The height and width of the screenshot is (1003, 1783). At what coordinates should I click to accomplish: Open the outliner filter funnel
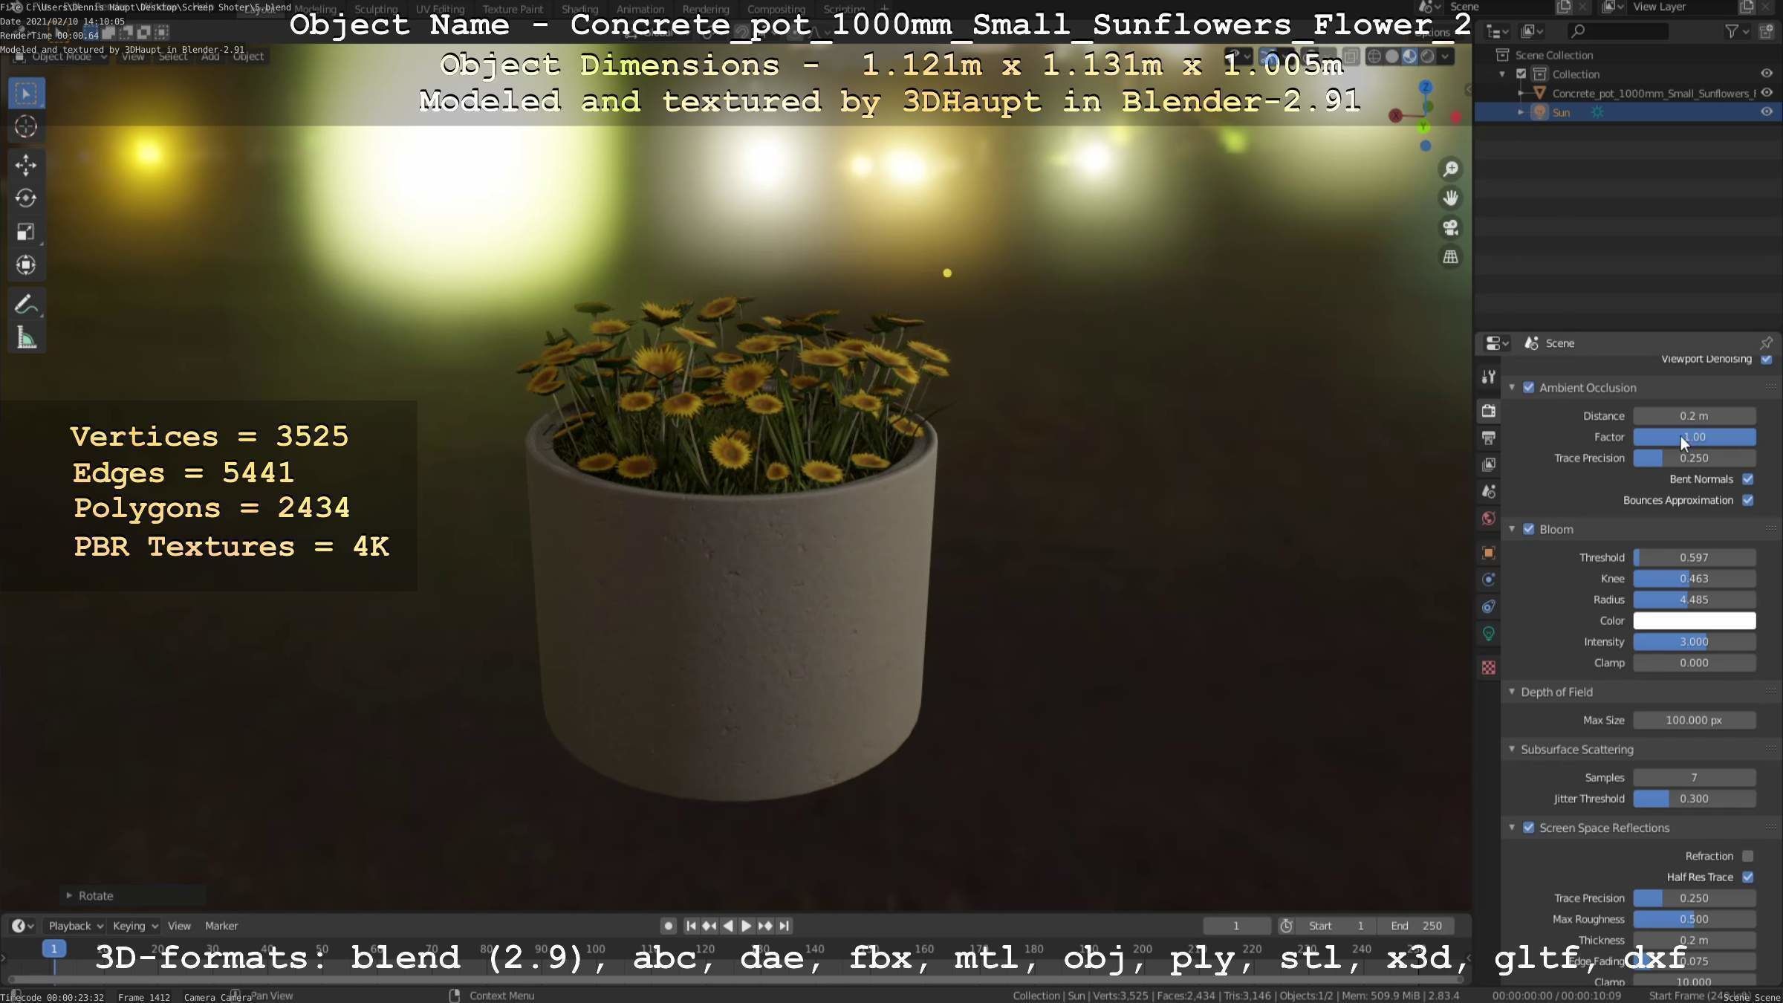[1732, 31]
